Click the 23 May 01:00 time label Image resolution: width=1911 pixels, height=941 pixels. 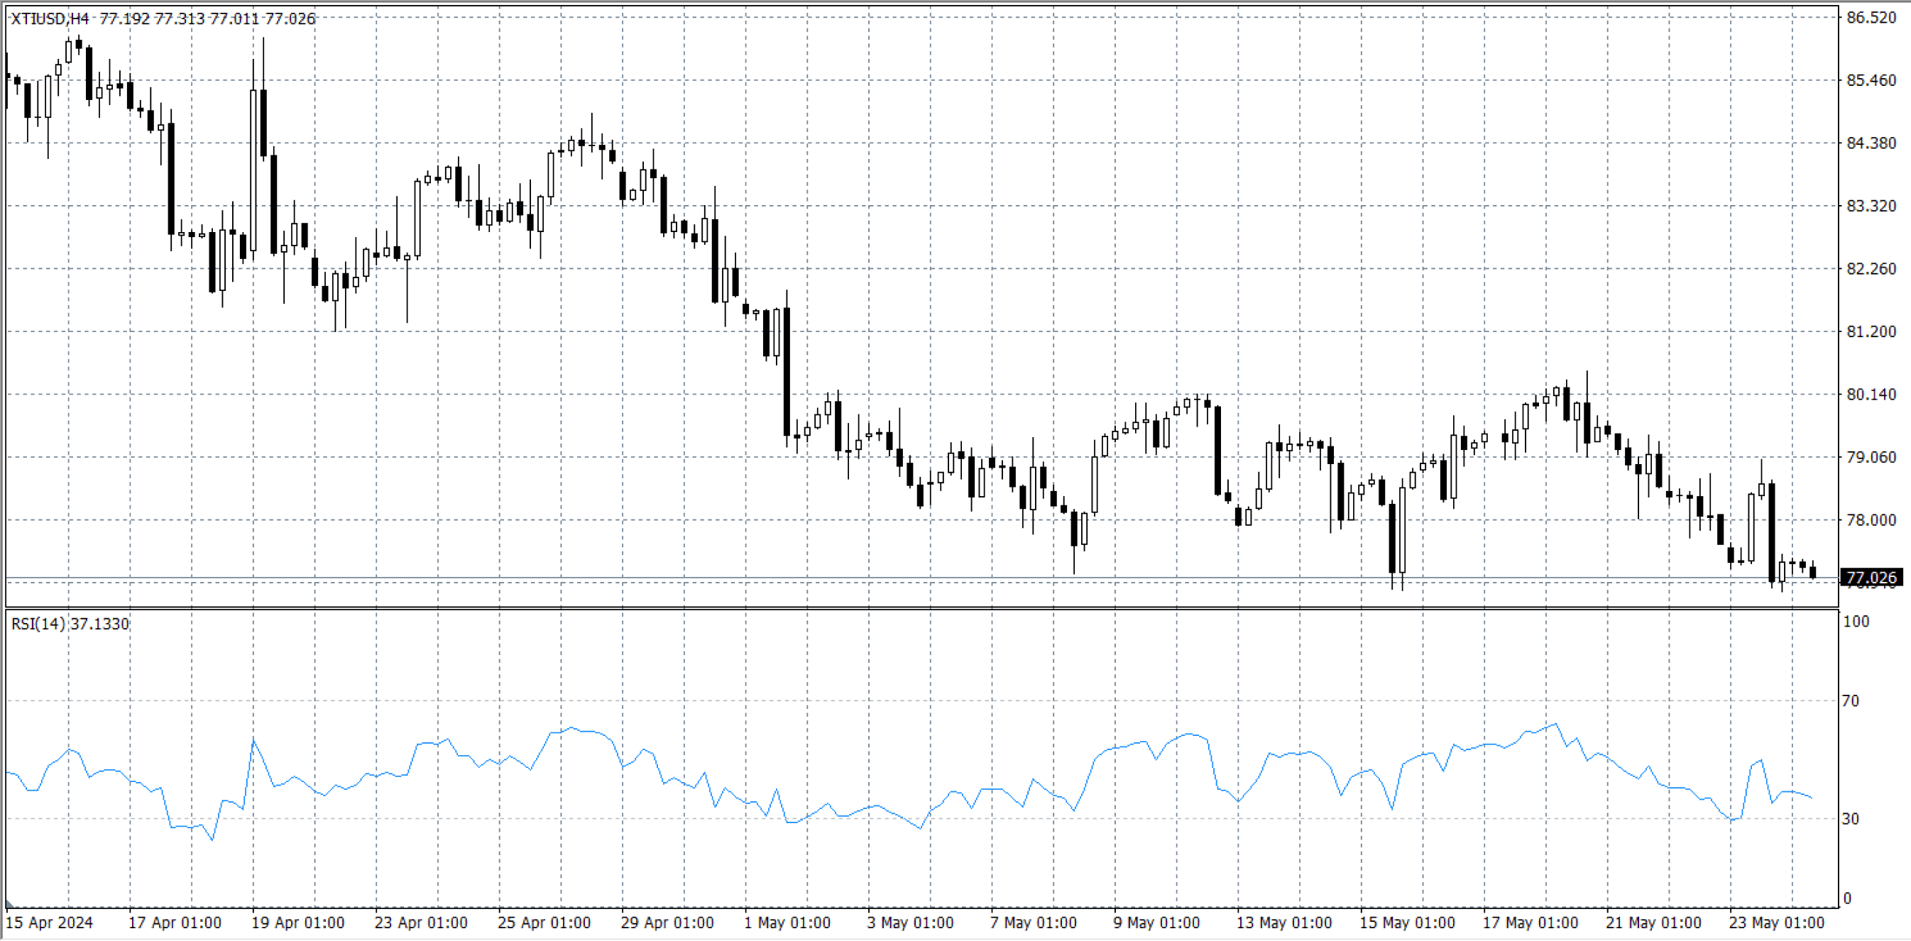[1776, 923]
